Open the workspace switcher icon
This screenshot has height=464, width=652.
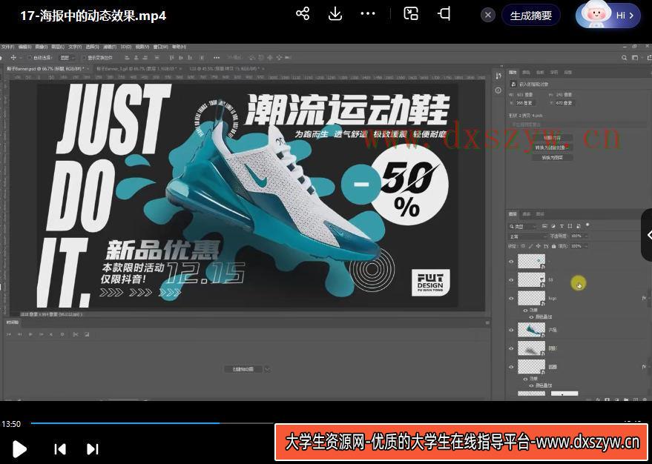click(x=635, y=58)
